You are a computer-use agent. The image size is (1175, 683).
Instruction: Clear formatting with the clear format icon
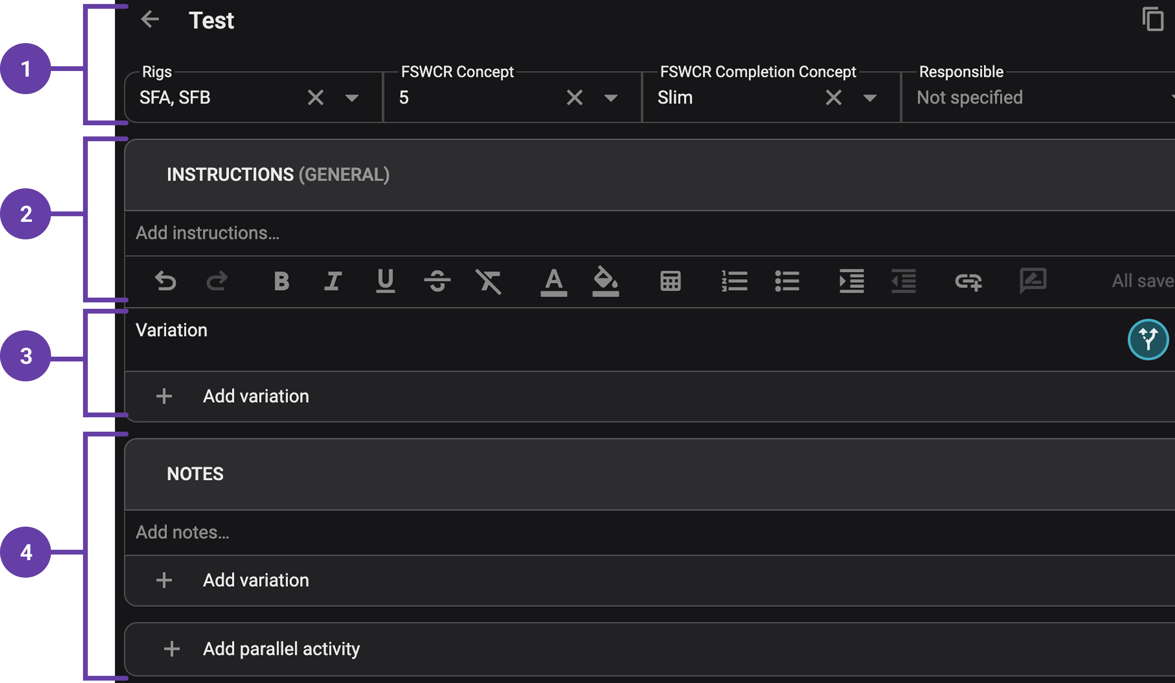490,281
